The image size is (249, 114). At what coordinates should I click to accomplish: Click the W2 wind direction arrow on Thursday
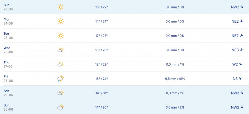pyautogui.click(x=241, y=64)
